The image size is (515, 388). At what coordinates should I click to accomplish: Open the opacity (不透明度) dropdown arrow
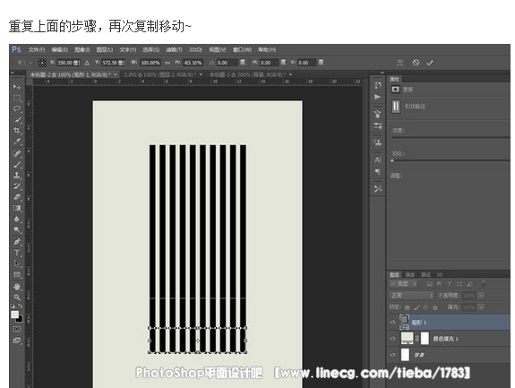[481, 296]
